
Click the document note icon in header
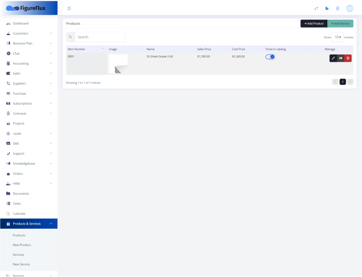pyautogui.click(x=327, y=8)
